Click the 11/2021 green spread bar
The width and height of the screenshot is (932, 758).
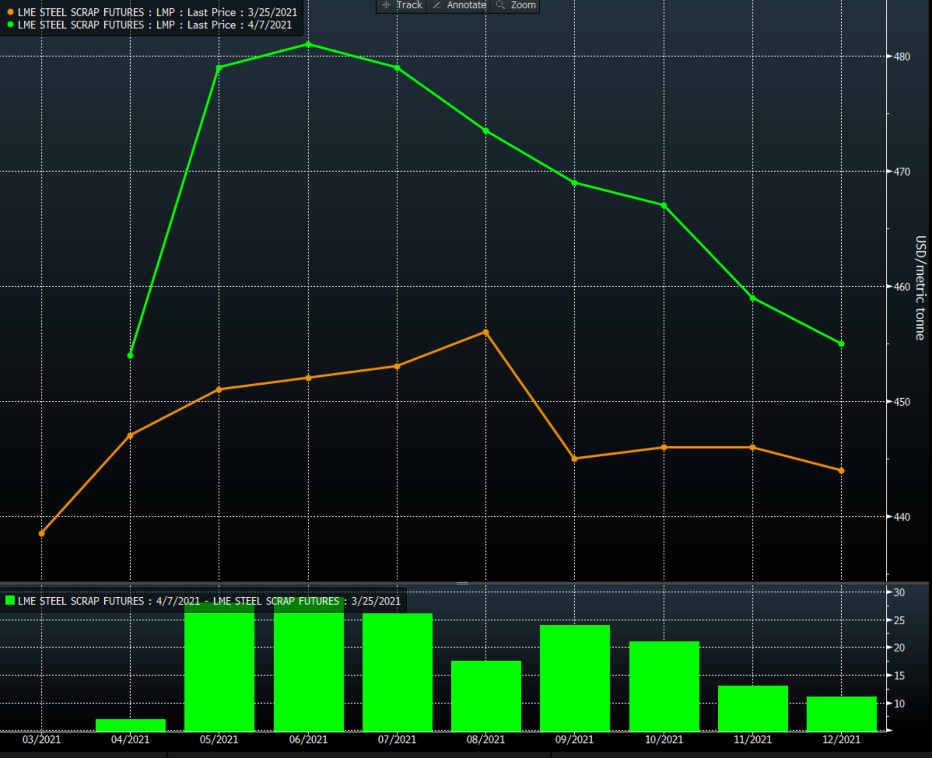point(753,708)
